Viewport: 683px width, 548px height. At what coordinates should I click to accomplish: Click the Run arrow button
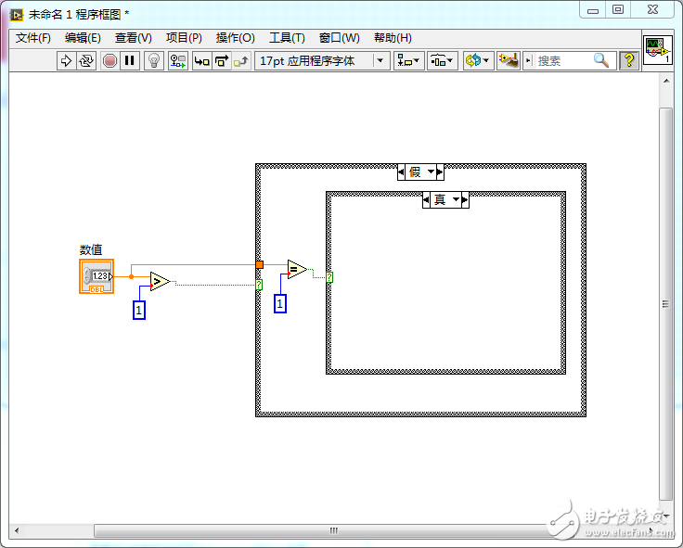(x=66, y=60)
